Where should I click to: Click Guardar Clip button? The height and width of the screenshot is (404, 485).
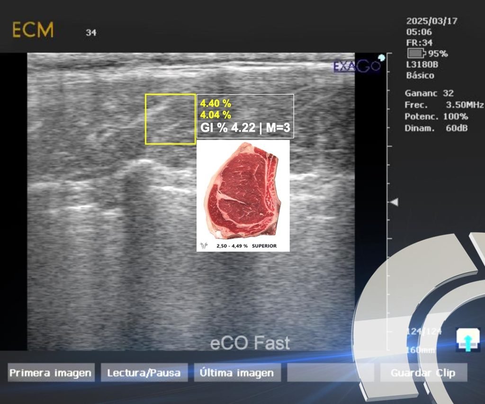click(x=423, y=372)
